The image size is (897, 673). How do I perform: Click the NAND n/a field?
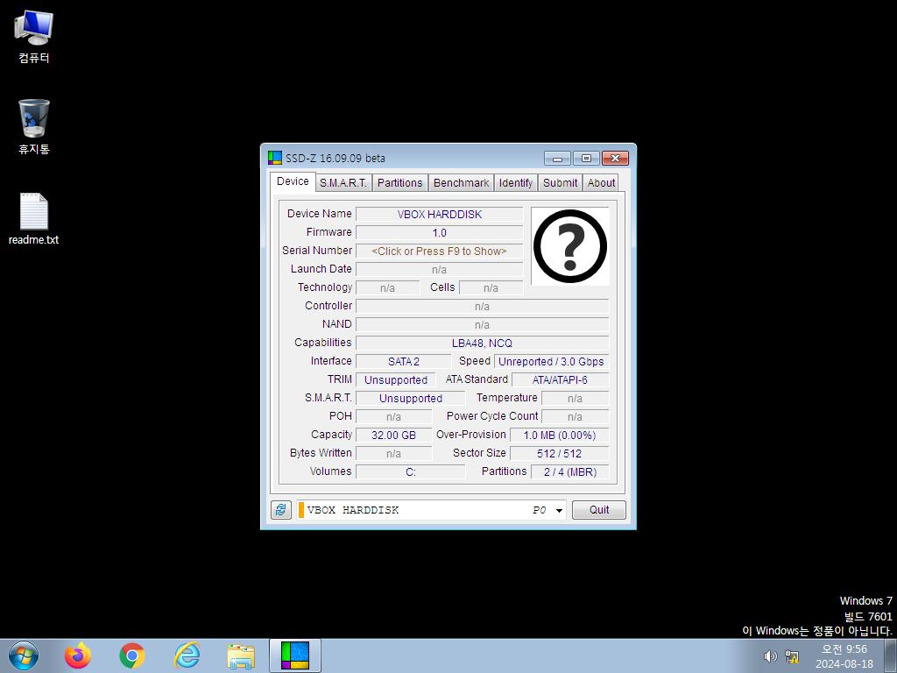(x=483, y=325)
